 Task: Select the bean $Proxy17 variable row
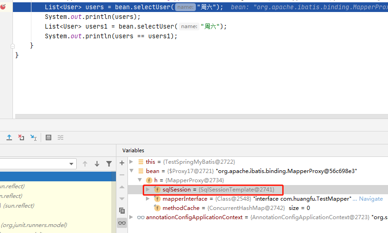click(x=258, y=171)
